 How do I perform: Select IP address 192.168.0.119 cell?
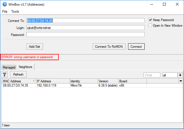46,85
